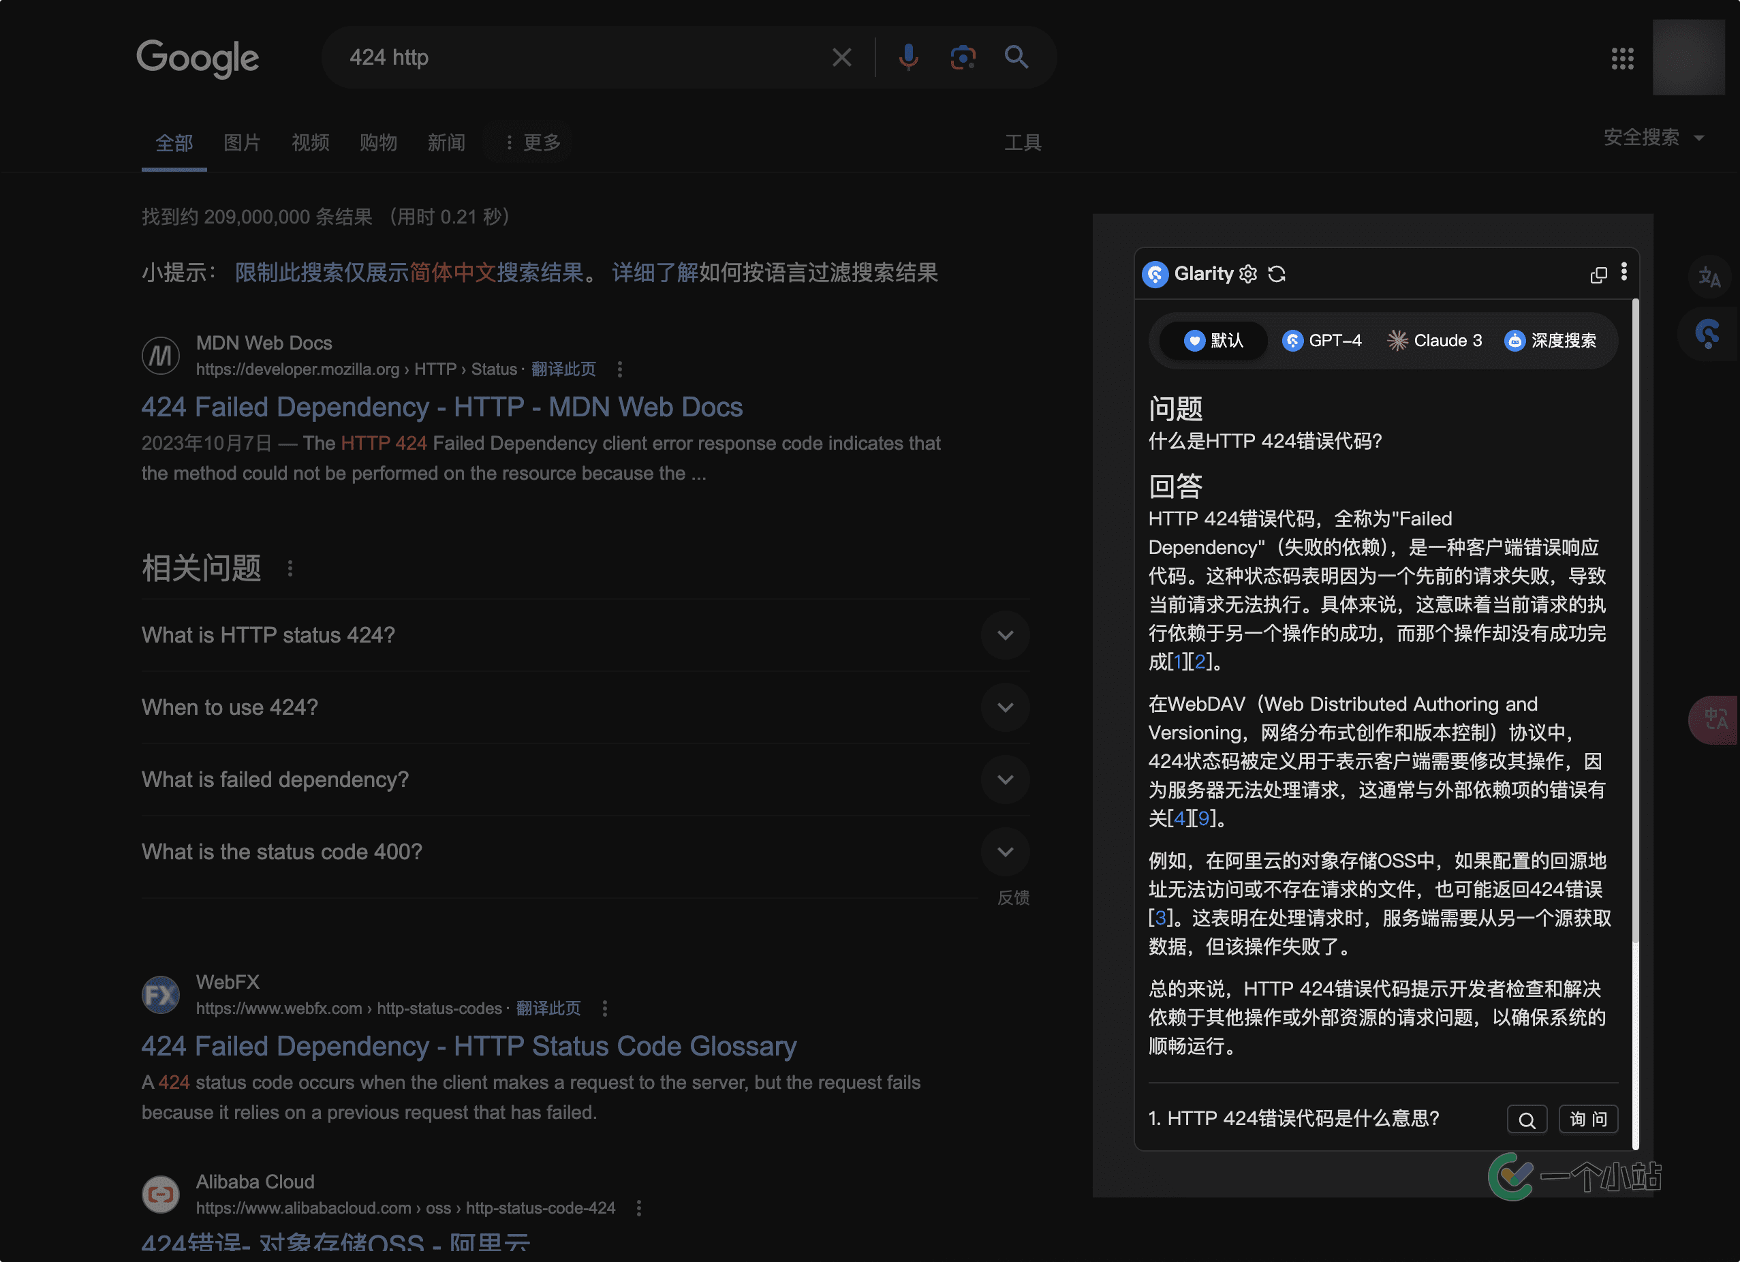This screenshot has width=1740, height=1262.
Task: Copy the Glarity answer
Action: pos(1598,275)
